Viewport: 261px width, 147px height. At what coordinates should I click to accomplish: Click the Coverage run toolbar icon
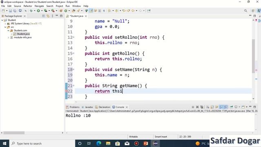[x=45, y=11]
